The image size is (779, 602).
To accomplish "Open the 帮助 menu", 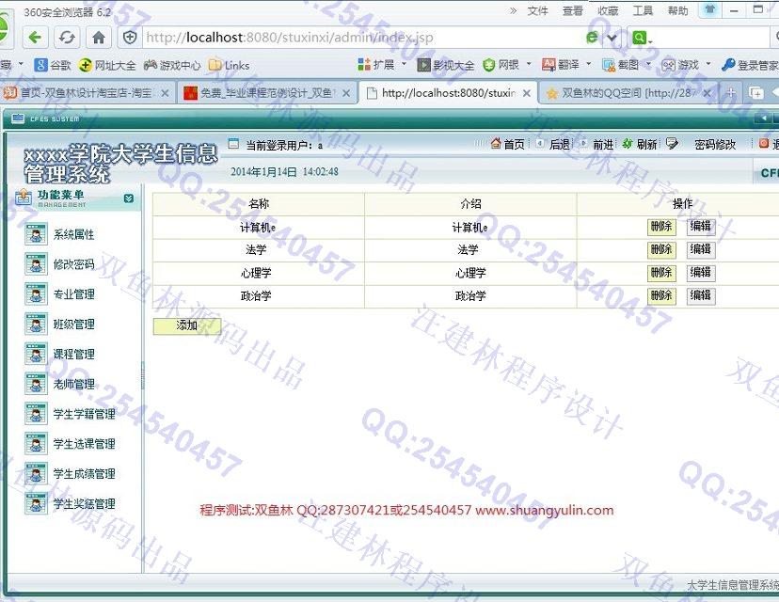I will tap(677, 10).
